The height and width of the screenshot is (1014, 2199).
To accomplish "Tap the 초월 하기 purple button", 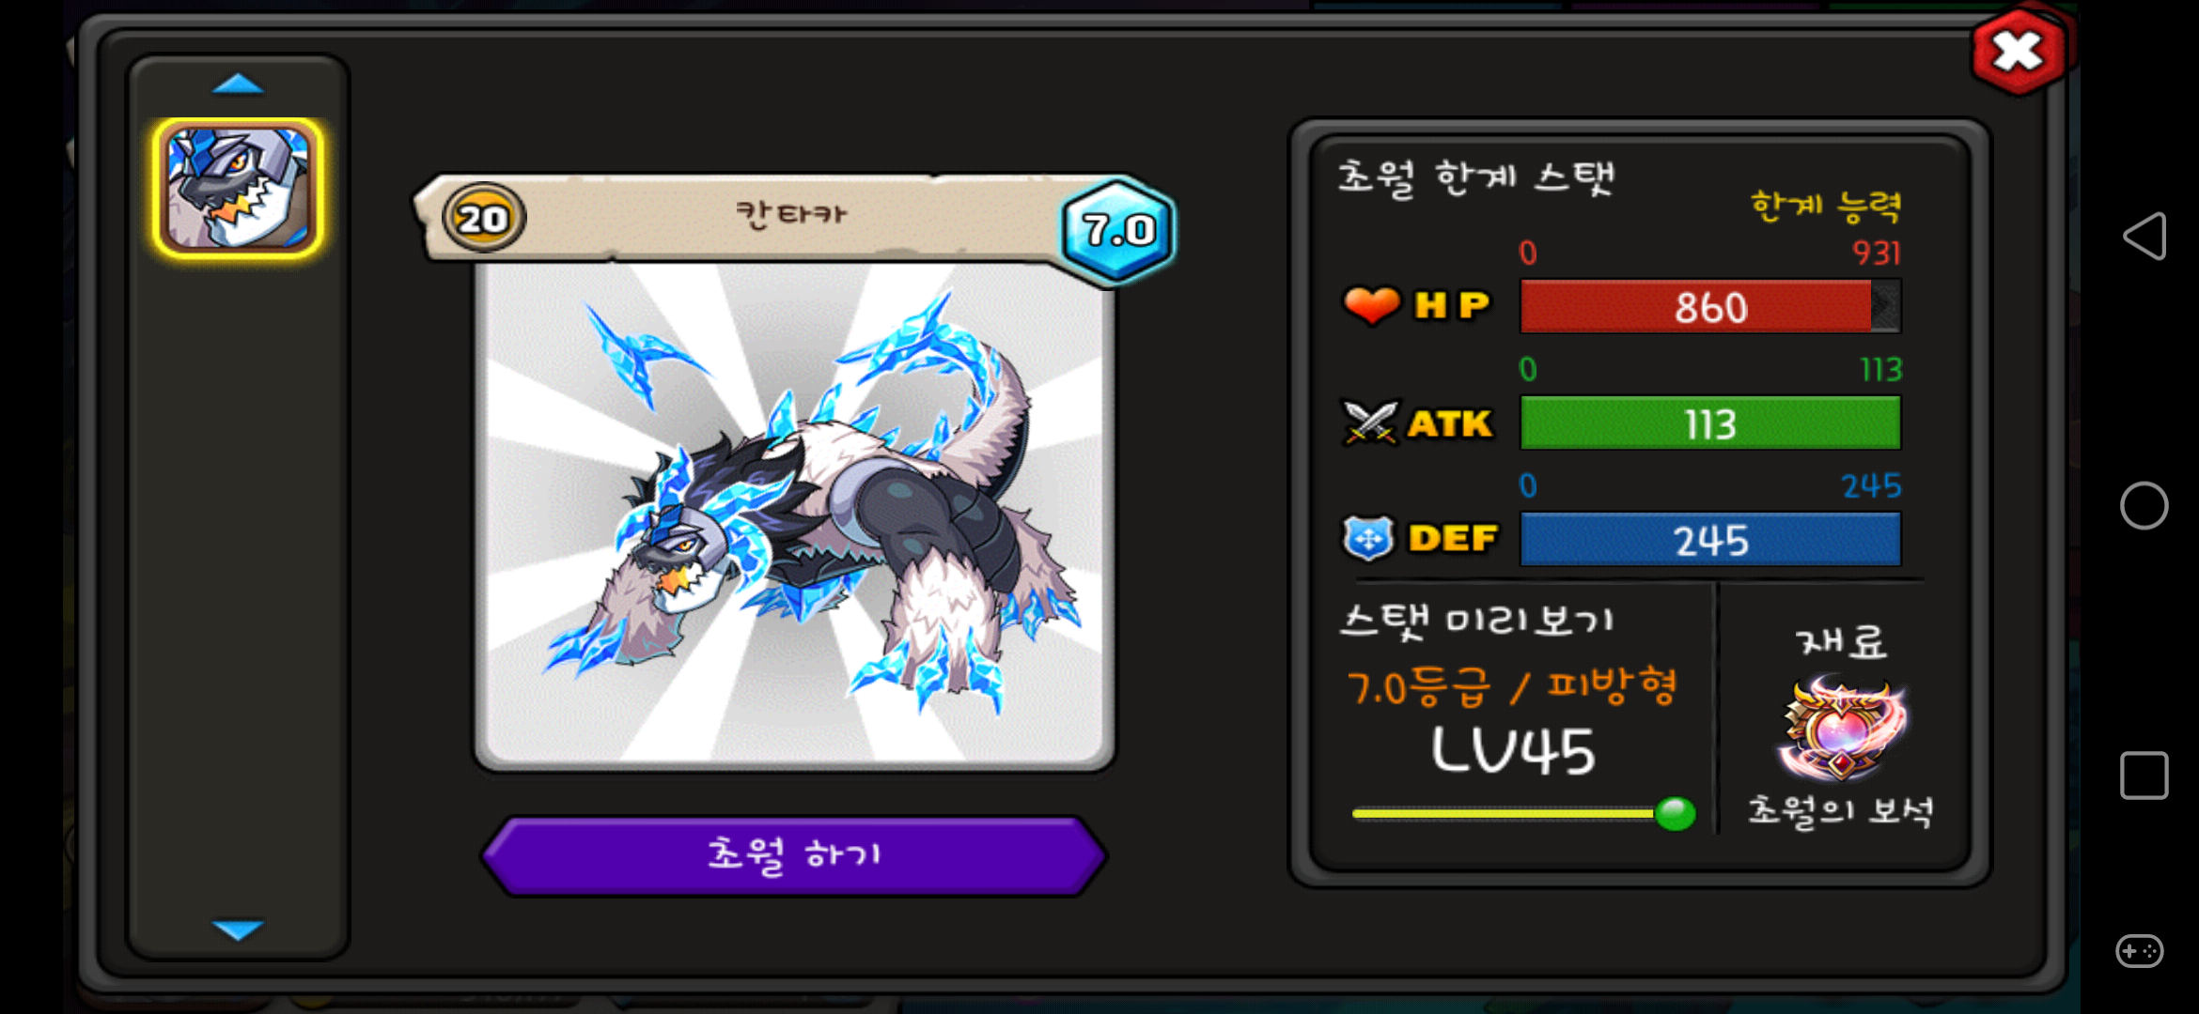I will pos(794,855).
